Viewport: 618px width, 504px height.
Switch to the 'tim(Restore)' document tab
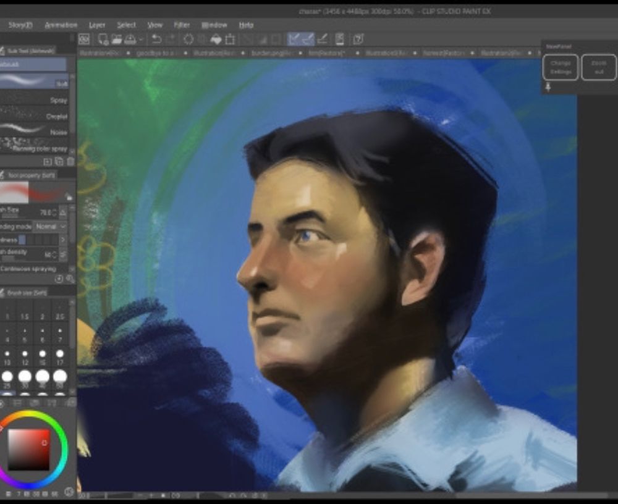[327, 52]
